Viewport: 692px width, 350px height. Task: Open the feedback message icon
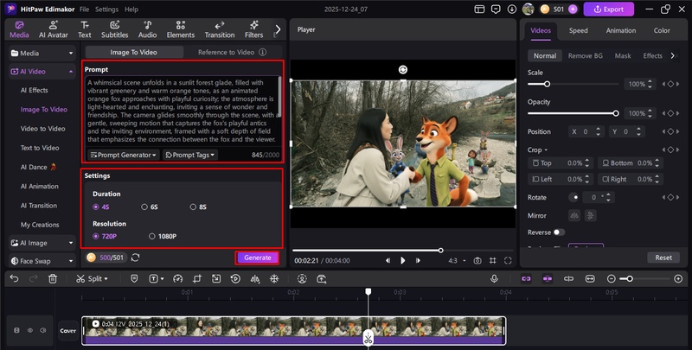(x=496, y=10)
